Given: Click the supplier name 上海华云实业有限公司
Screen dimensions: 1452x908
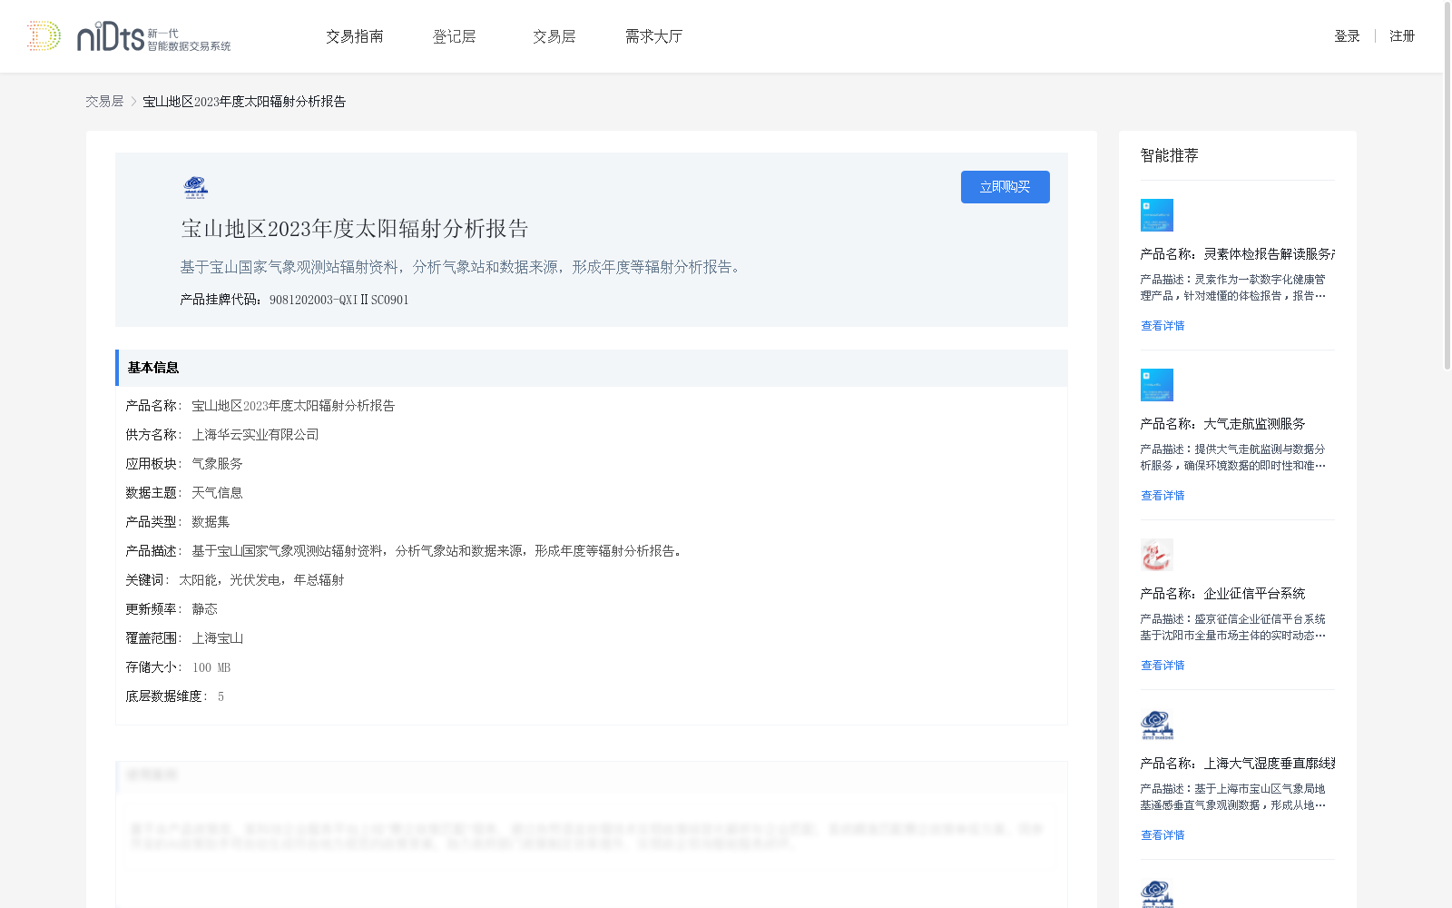Looking at the screenshot, I should click(x=255, y=435).
